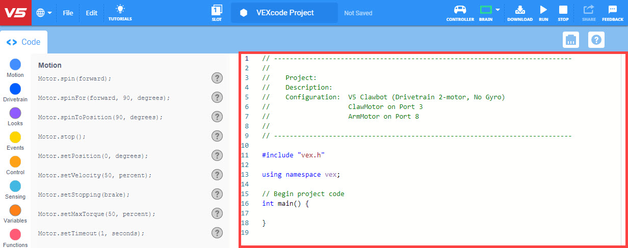Viewport: 628px width, 248px height.
Task: Expand the Brain status dropdown arrow
Action: pyautogui.click(x=498, y=10)
